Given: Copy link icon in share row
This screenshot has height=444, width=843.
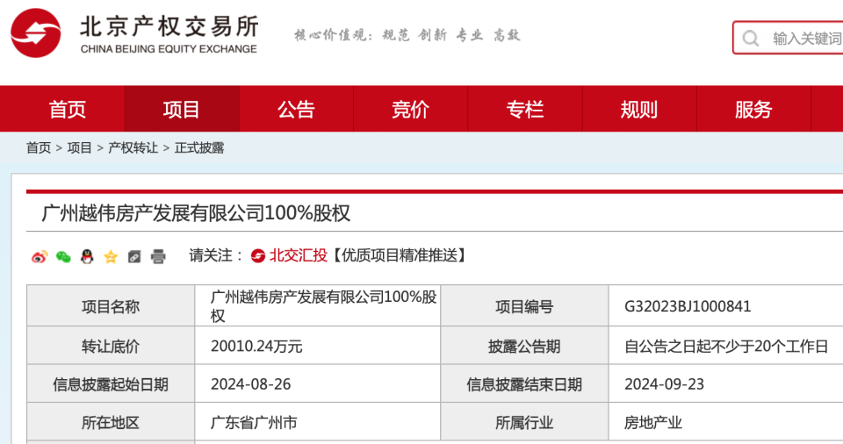Looking at the screenshot, I should (133, 257).
